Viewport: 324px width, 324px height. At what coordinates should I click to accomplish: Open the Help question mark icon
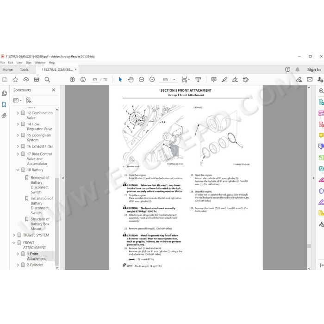point(287,69)
